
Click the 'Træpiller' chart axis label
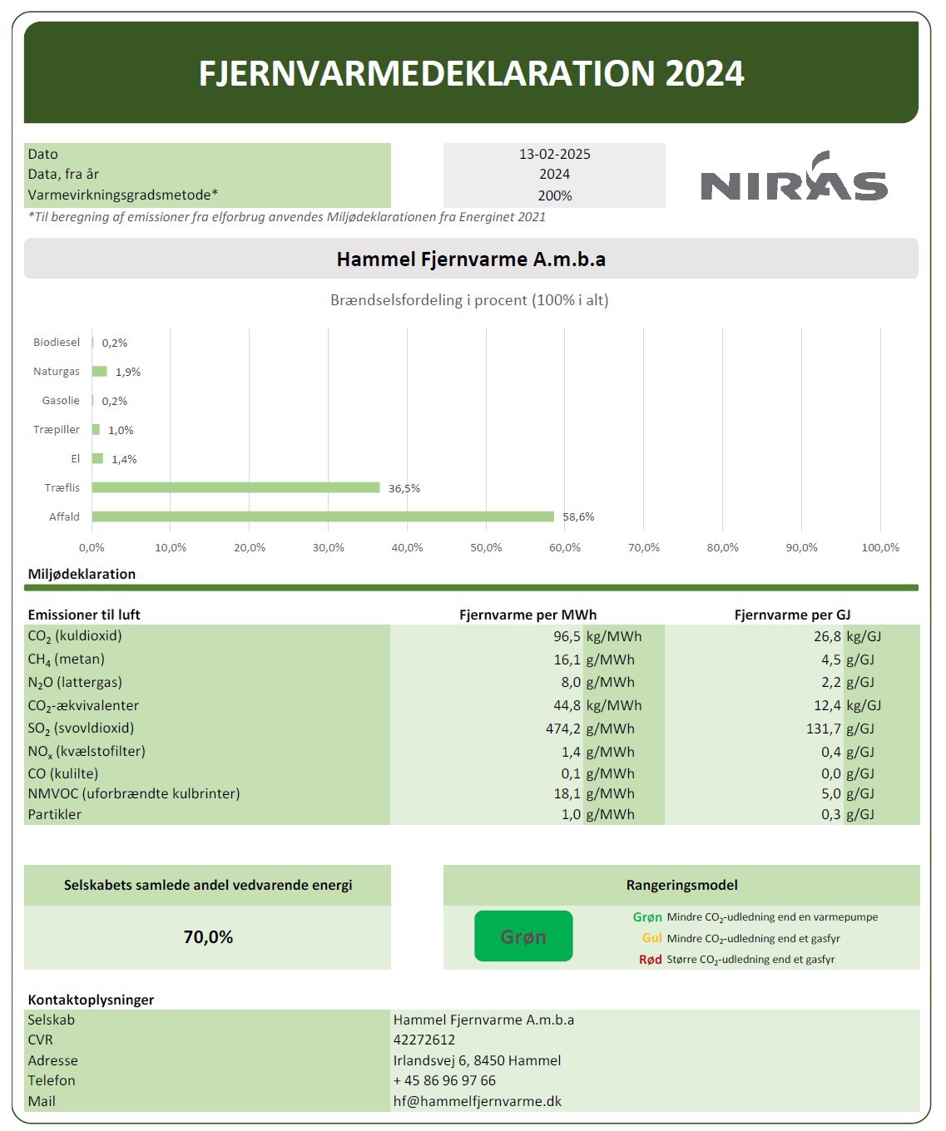pyautogui.click(x=57, y=429)
